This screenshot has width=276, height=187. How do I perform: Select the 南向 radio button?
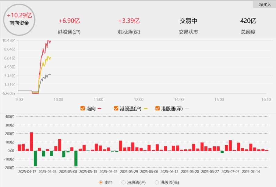pyautogui.click(x=101, y=182)
